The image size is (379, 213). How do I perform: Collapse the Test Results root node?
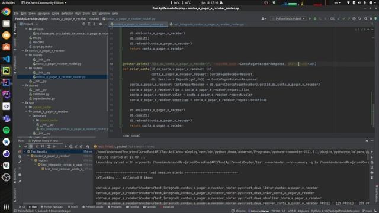[x=25, y=151]
